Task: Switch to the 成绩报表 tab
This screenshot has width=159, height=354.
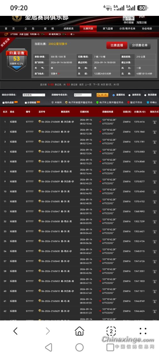Action: [x=68, y=29]
